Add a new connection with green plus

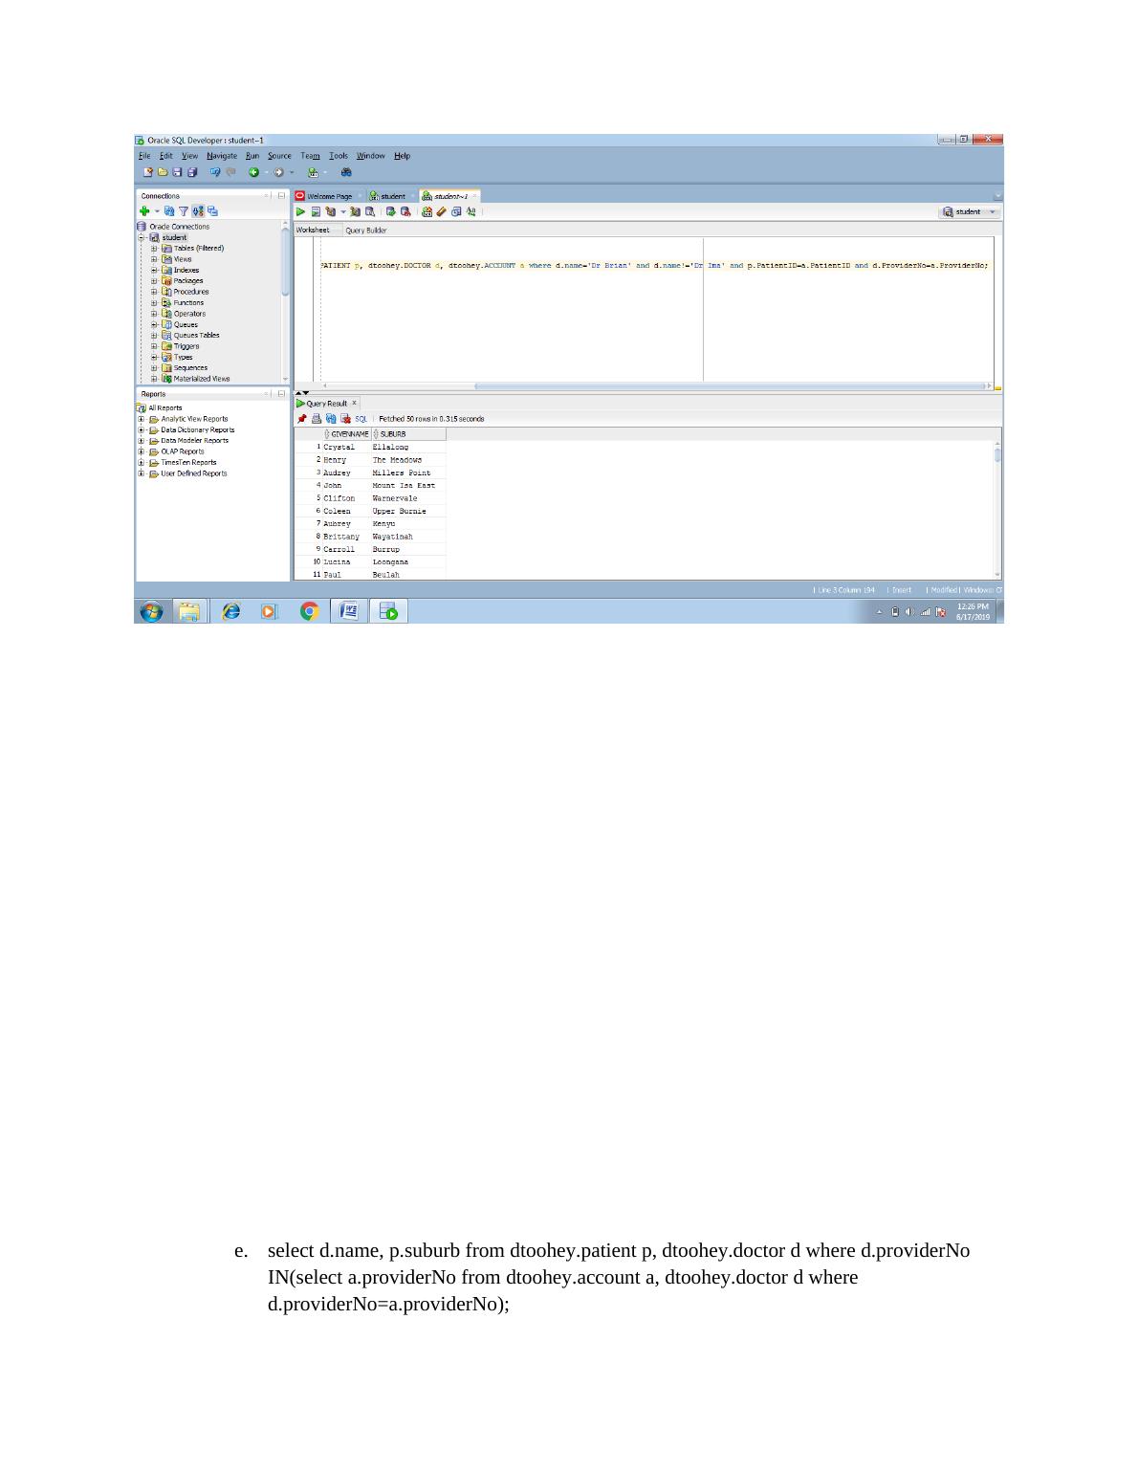(144, 210)
